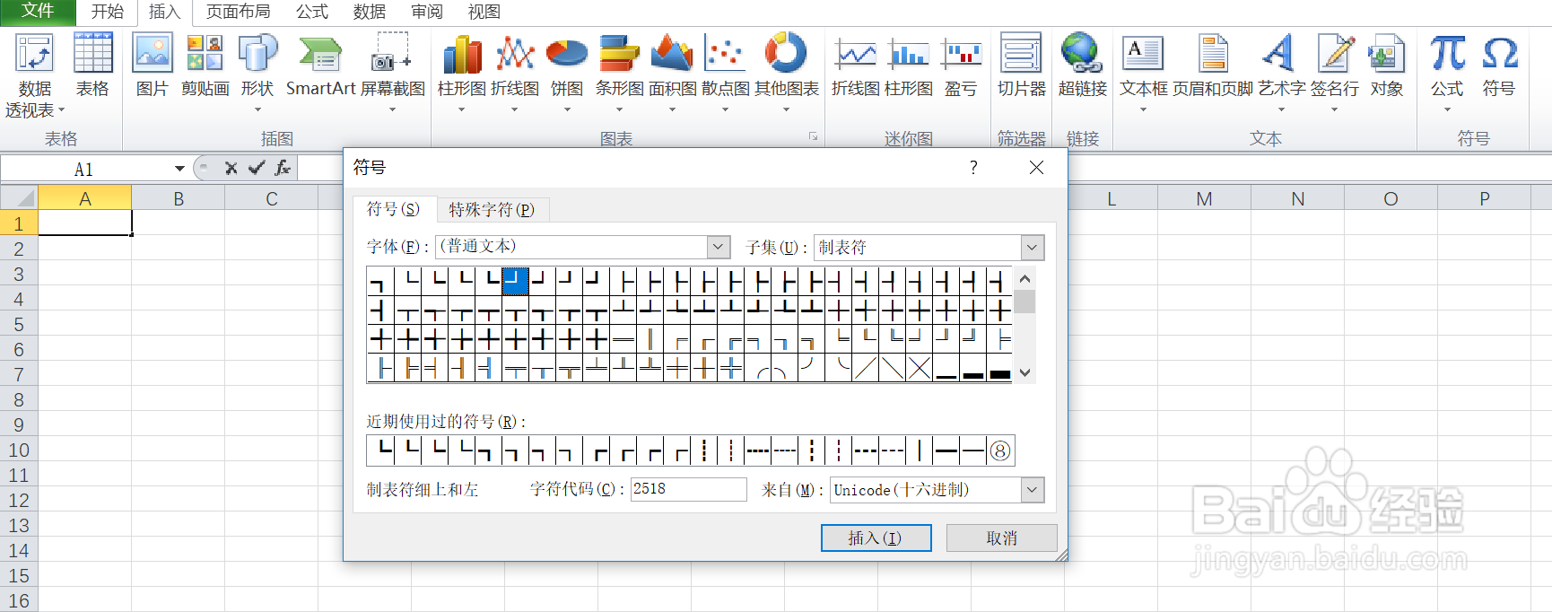Open header and footer (页眉和页脚)
The image size is (1552, 612).
[1213, 66]
